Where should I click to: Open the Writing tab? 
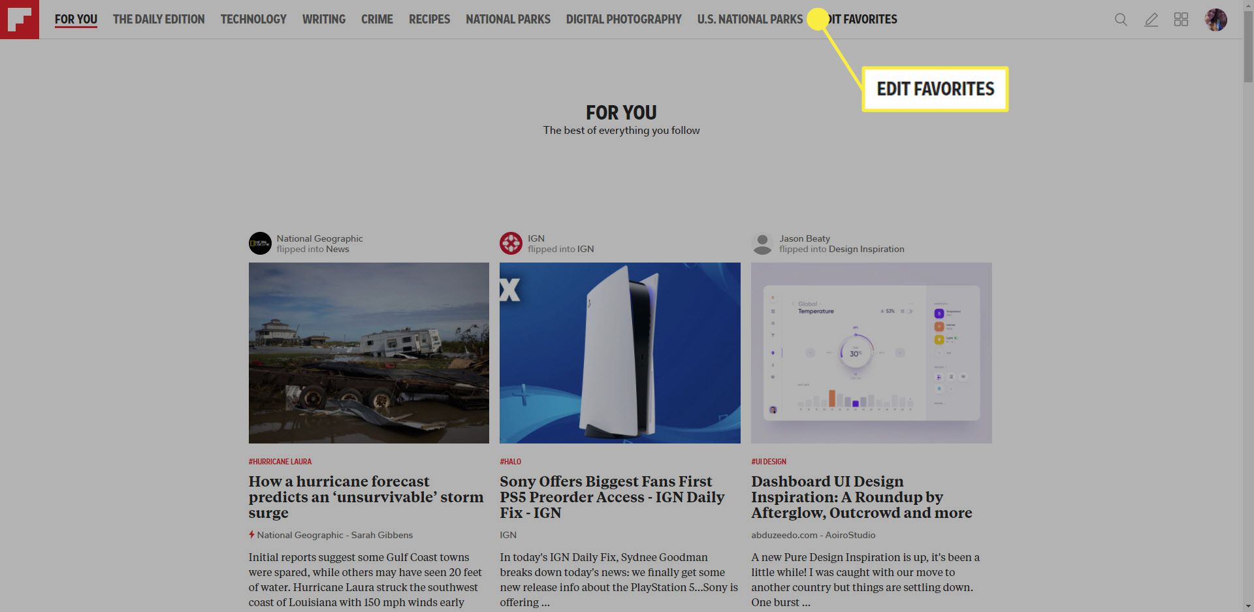324,20
